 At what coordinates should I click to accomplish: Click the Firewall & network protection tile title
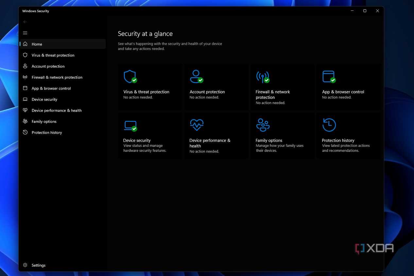coord(273,95)
